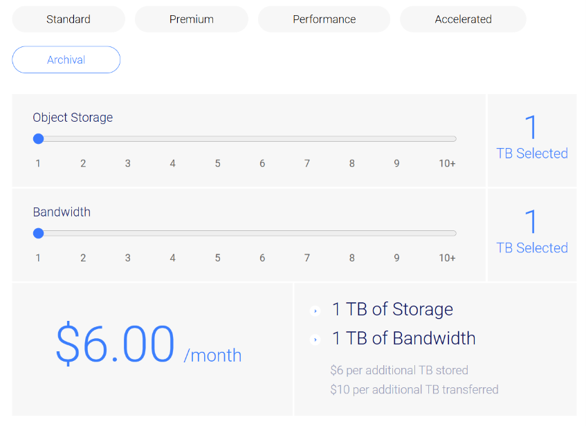Select the Premium storage tier
The width and height of the screenshot is (586, 426).
[x=192, y=19]
